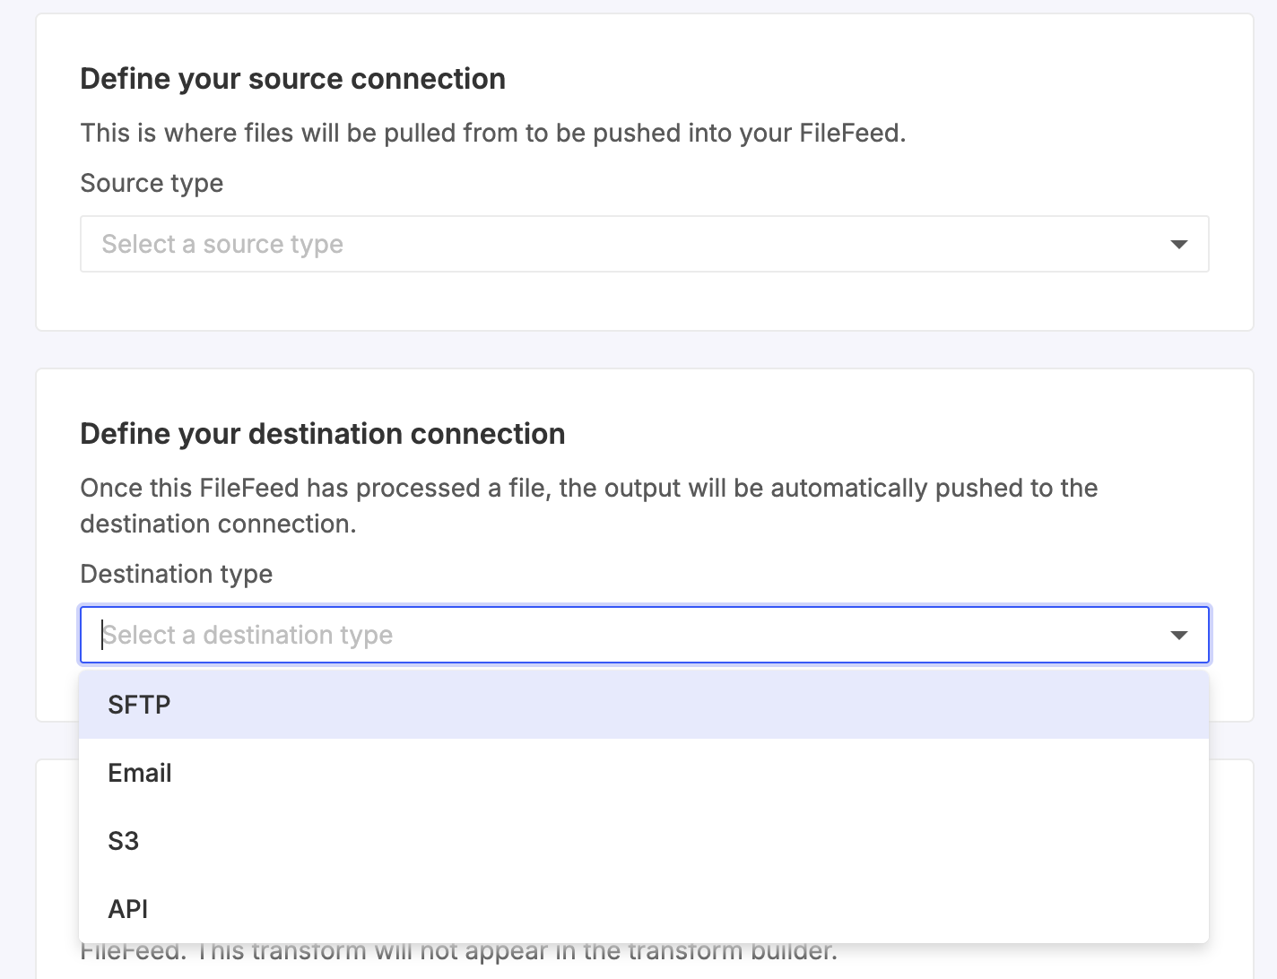Screen dimensions: 1277x979
Task: Choose Email from the destination options
Action: [140, 773]
